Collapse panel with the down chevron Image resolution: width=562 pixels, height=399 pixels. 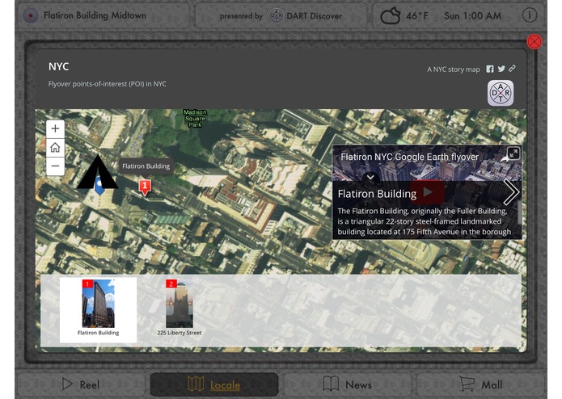[x=370, y=177]
